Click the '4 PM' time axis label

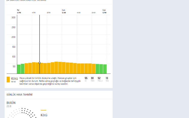(x=34, y=13)
